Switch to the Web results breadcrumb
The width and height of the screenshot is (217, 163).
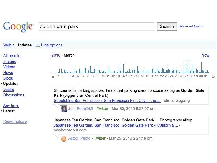[7, 45]
